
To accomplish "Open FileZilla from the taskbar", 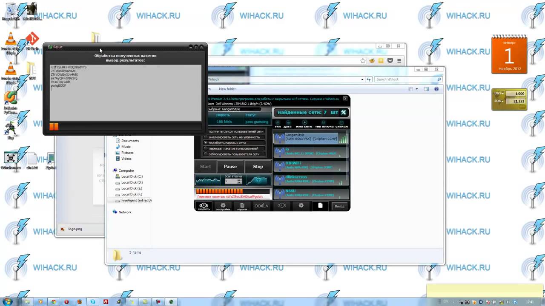I will click(106, 302).
